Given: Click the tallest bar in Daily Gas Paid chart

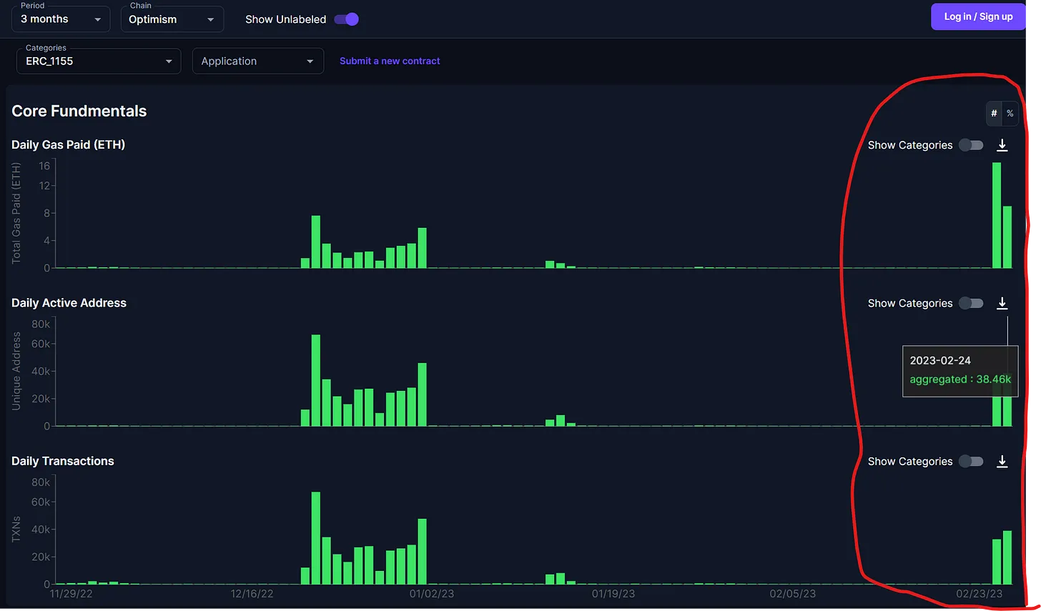Looking at the screenshot, I should pyautogui.click(x=997, y=215).
